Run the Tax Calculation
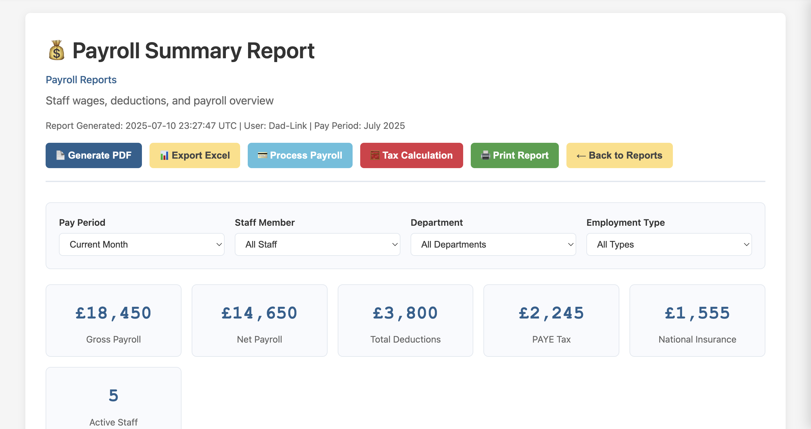 (x=411, y=155)
